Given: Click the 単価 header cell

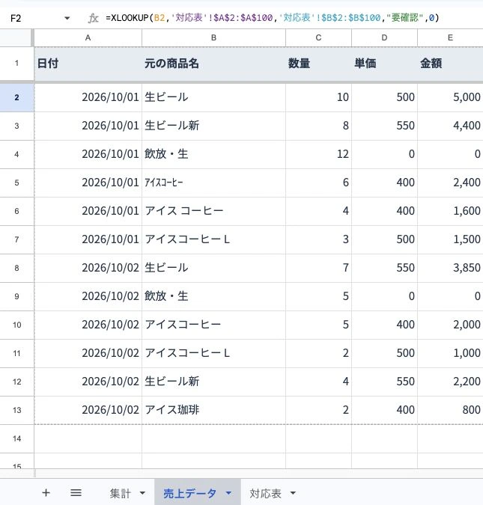Looking at the screenshot, I should coord(384,64).
